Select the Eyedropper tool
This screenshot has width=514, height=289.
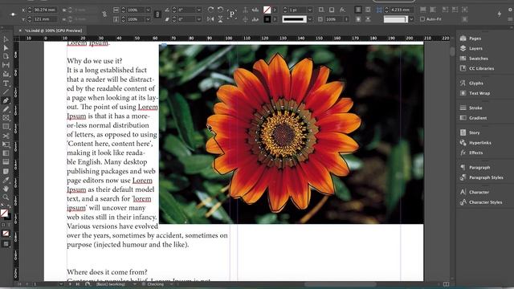pos(6,180)
